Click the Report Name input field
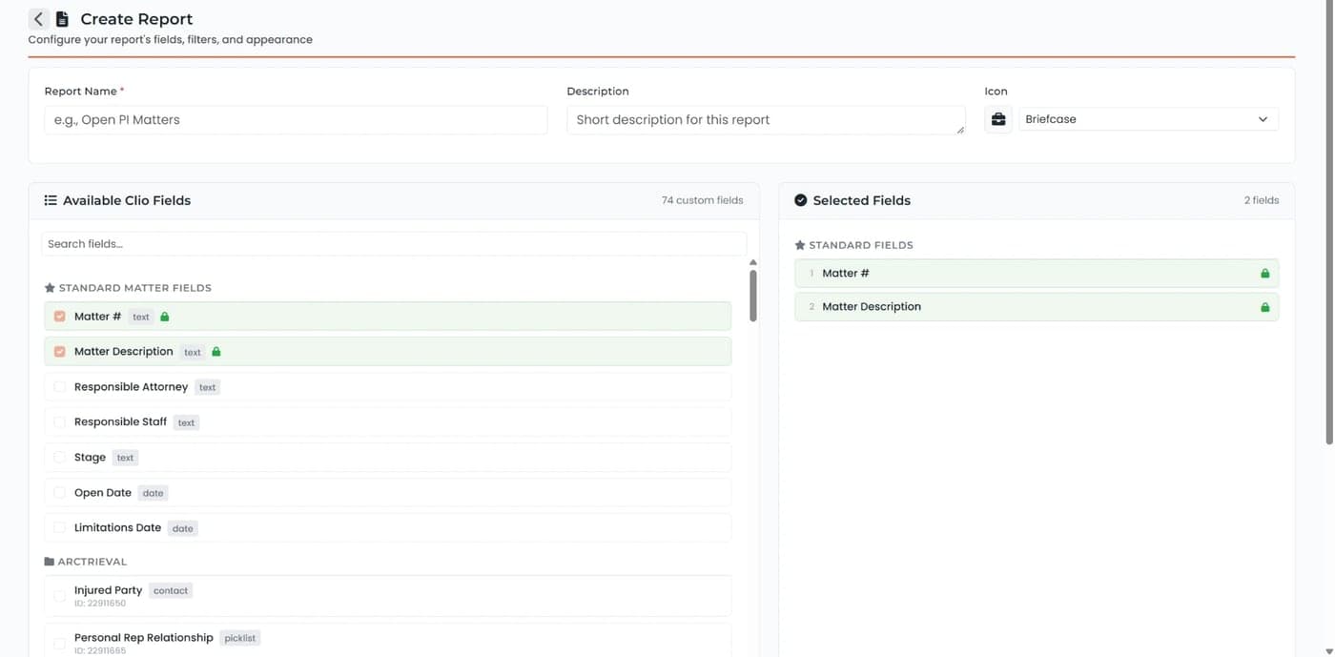 coord(296,120)
